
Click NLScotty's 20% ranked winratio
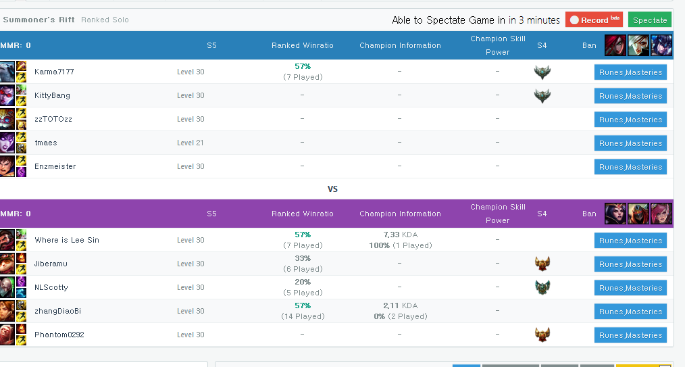[x=303, y=282]
